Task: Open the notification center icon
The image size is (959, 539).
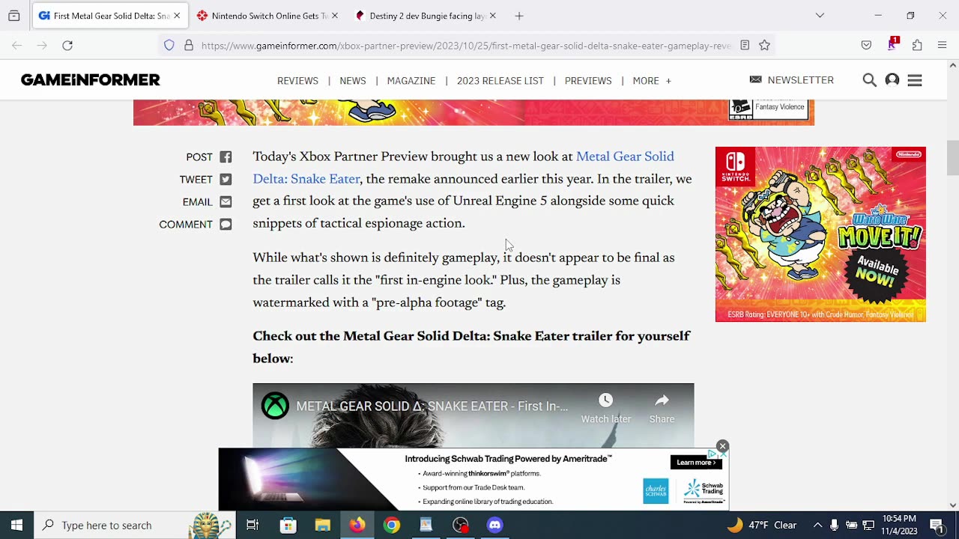Action: pyautogui.click(x=937, y=525)
